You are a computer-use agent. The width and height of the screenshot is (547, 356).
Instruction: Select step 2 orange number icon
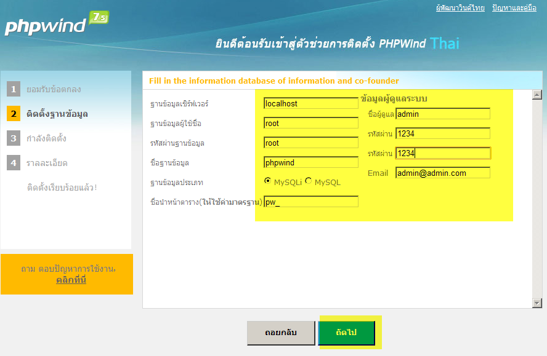(14, 114)
